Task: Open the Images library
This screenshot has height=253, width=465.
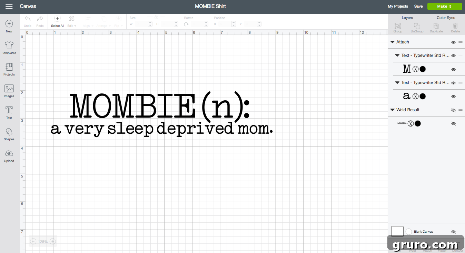Action: point(9,91)
